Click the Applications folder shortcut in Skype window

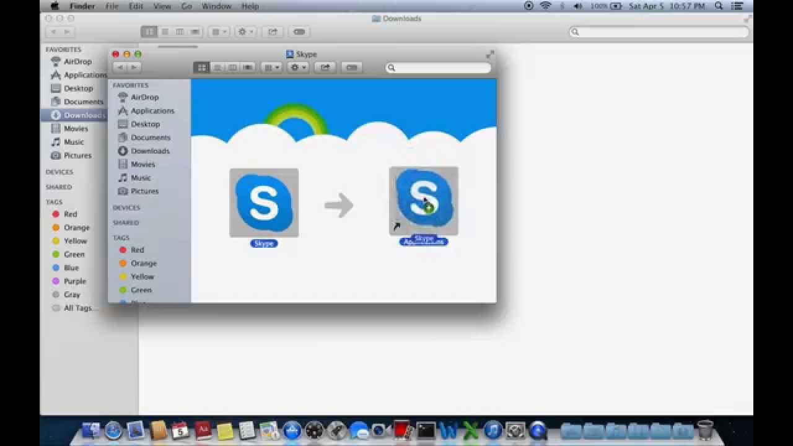(424, 201)
